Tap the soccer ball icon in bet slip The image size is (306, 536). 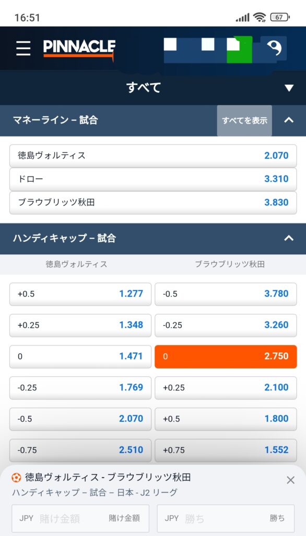tap(16, 477)
